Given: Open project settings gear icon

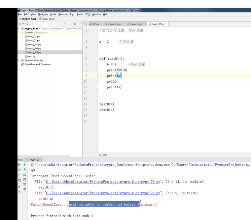Looking at the screenshot, I should pos(75,24).
